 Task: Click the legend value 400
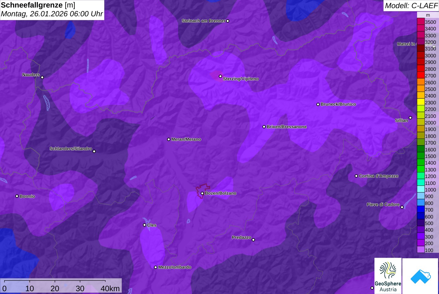429,230
